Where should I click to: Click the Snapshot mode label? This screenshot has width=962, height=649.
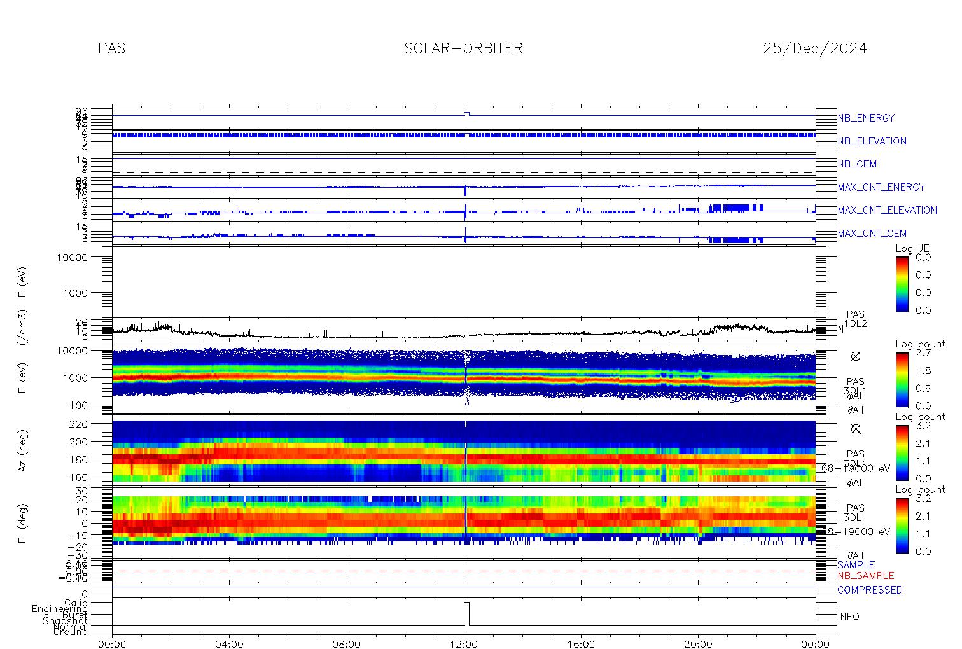[66, 620]
